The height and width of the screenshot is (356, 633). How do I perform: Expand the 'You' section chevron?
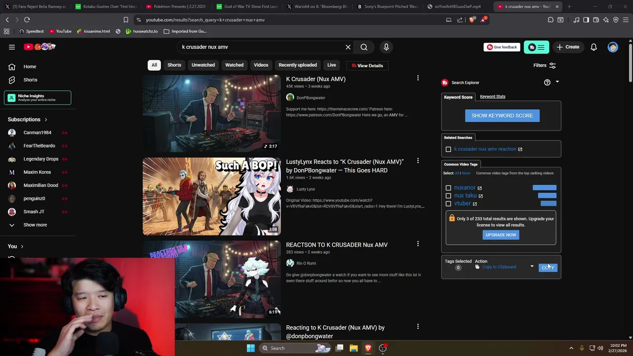(x=22, y=246)
